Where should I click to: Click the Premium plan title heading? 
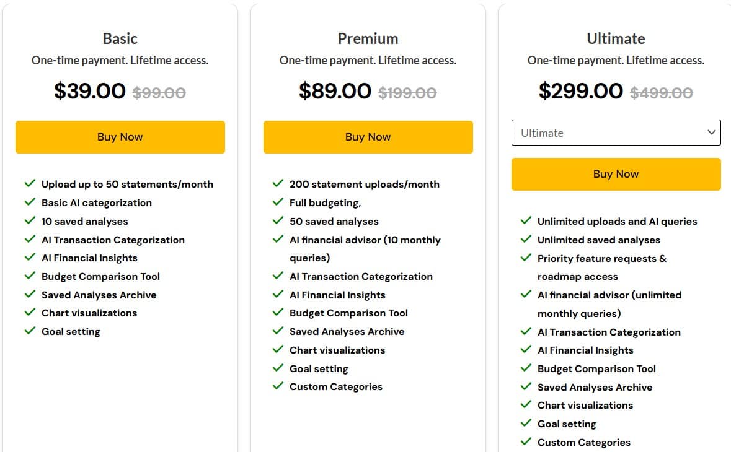tap(368, 38)
